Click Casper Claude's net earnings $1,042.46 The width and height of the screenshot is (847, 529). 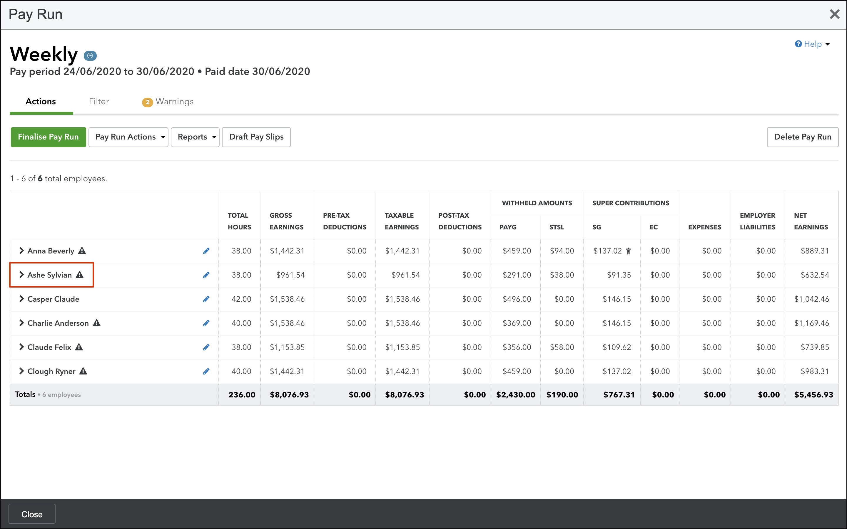pos(812,299)
